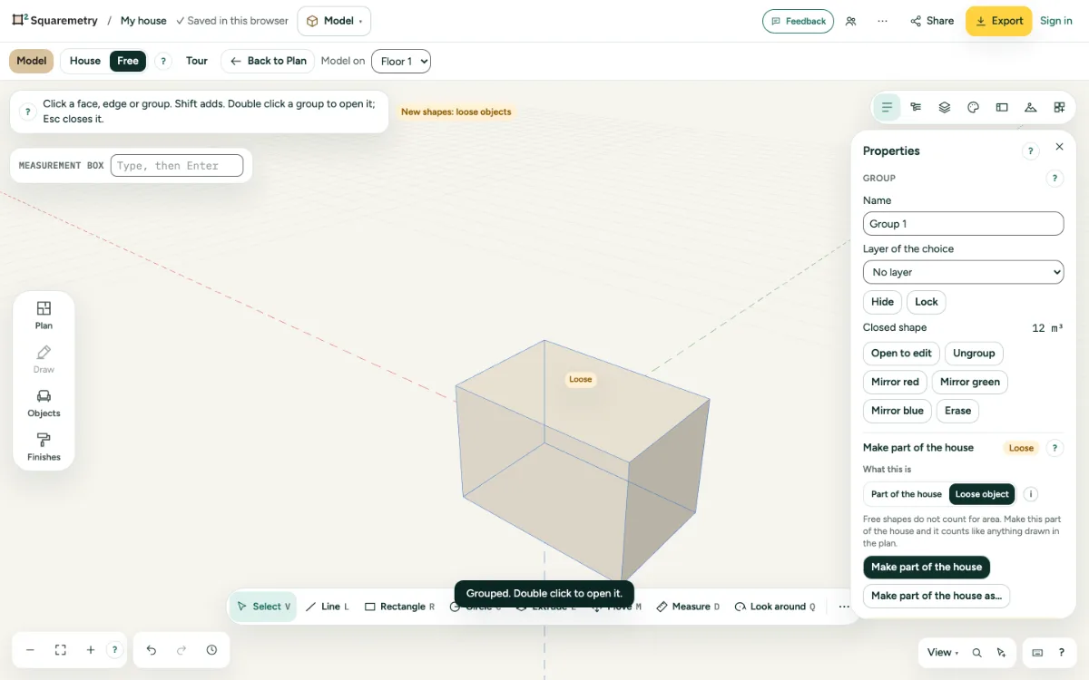Zoom out with the minus icon
The width and height of the screenshot is (1089, 680).
[x=30, y=650]
